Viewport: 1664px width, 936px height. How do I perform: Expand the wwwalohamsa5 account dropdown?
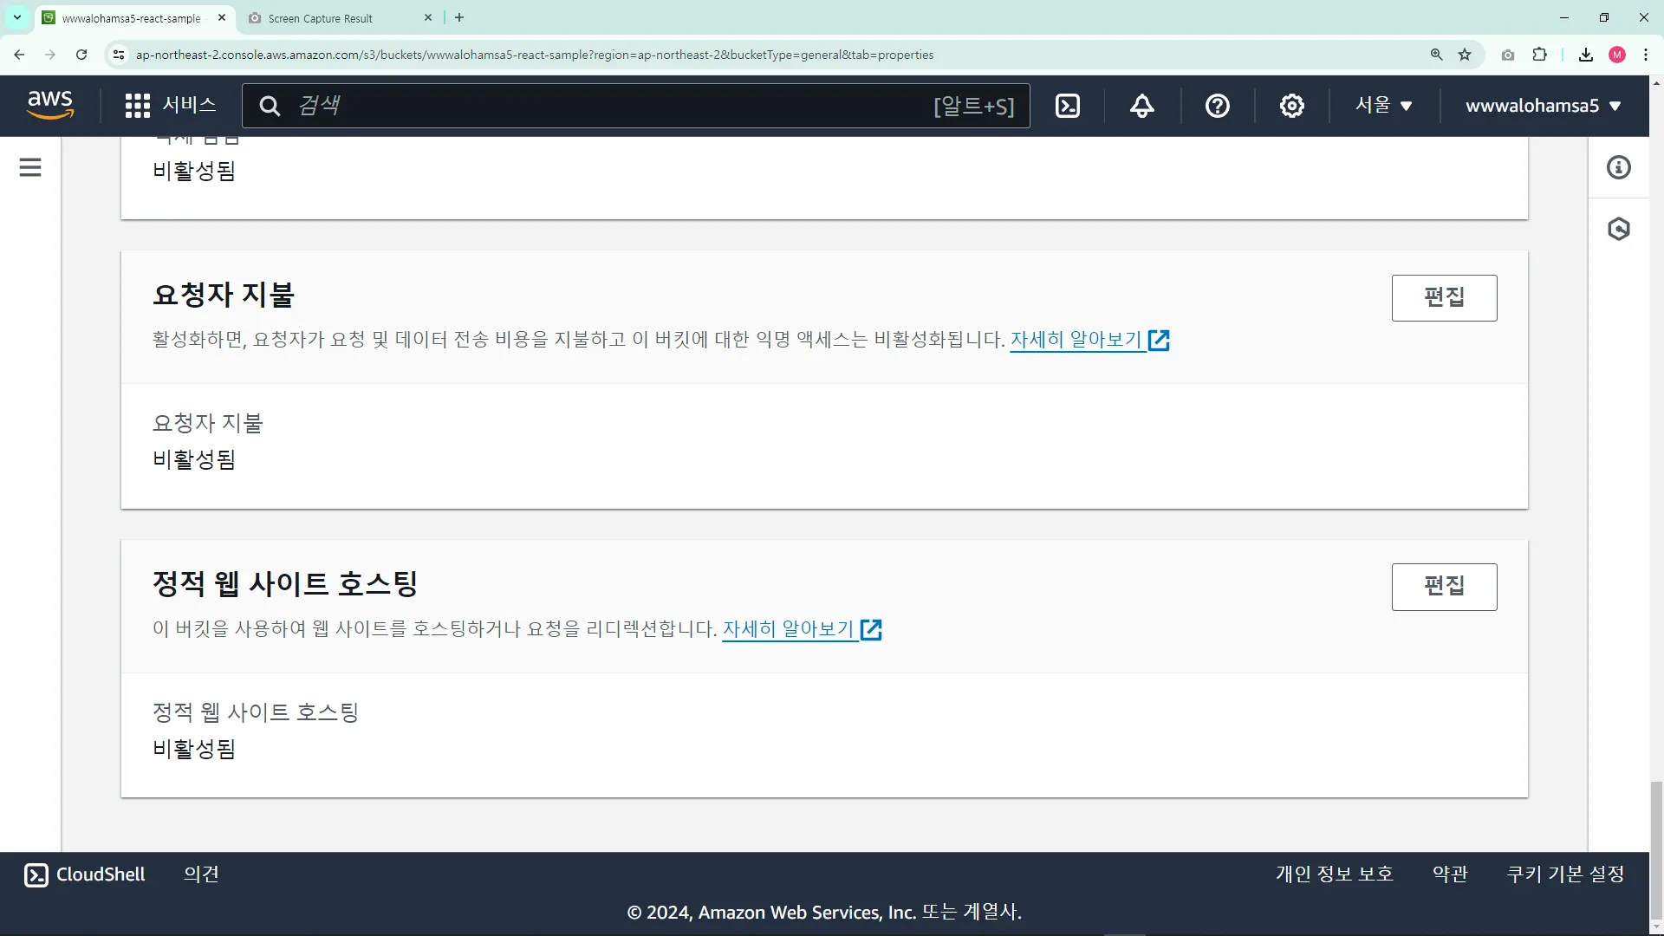pos(1543,106)
